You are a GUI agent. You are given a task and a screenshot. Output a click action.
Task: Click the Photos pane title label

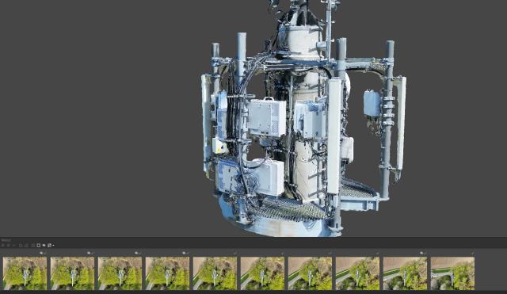pos(6,240)
